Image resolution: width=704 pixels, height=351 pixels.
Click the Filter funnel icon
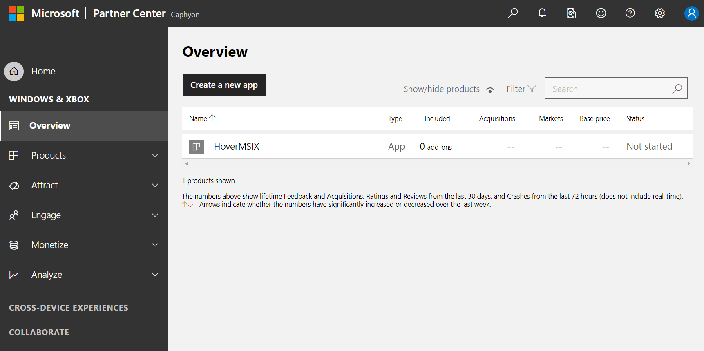pyautogui.click(x=532, y=89)
